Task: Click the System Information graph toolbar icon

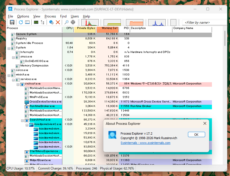Action: tap(36, 22)
